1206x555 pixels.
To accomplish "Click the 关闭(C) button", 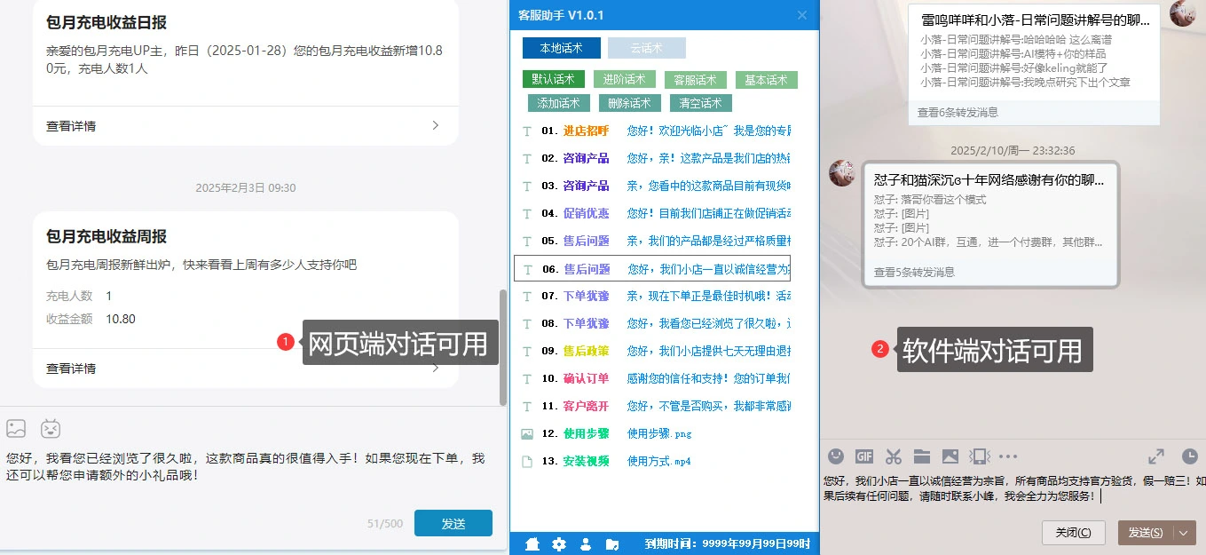I will coord(1073,533).
